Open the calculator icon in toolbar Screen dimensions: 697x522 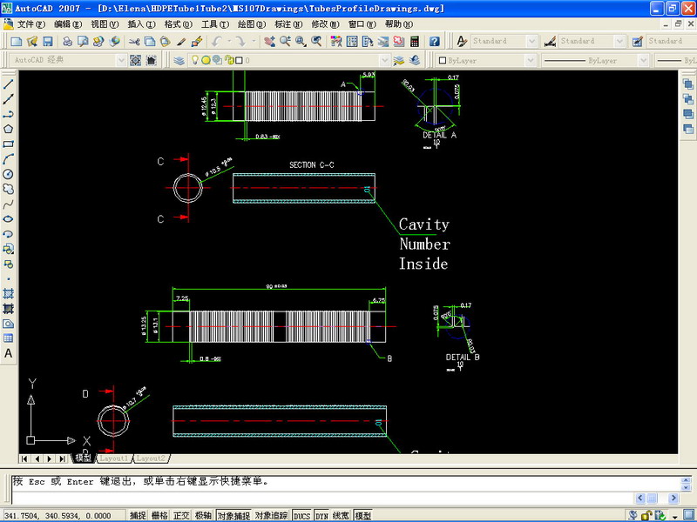[x=415, y=41]
